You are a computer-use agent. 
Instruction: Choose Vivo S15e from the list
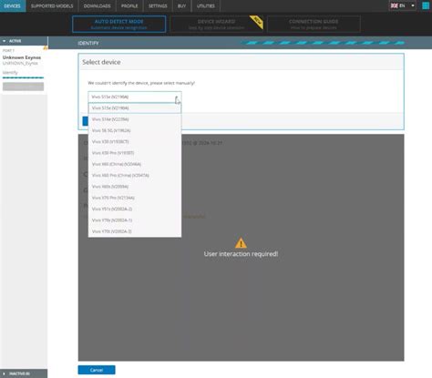pos(135,108)
